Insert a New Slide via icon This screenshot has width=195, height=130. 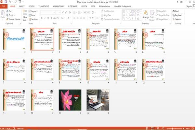pyautogui.click(x=25, y=13)
